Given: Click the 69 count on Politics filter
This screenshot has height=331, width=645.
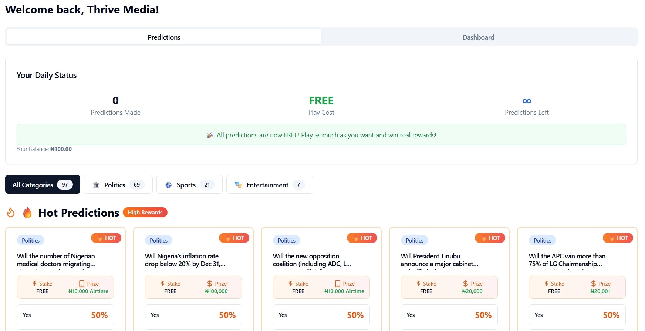Looking at the screenshot, I should (137, 184).
